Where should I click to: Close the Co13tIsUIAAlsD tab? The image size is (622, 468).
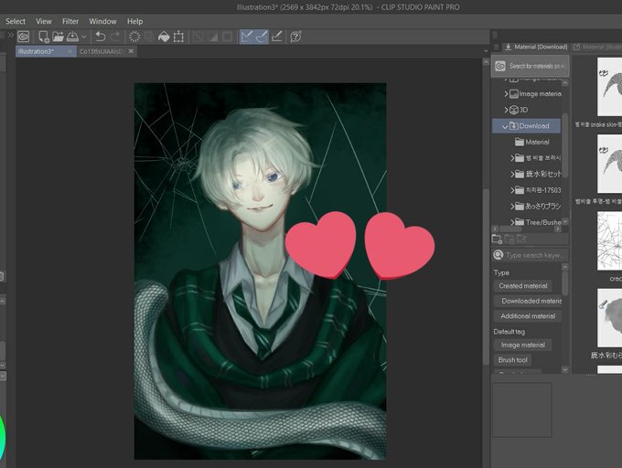(131, 51)
